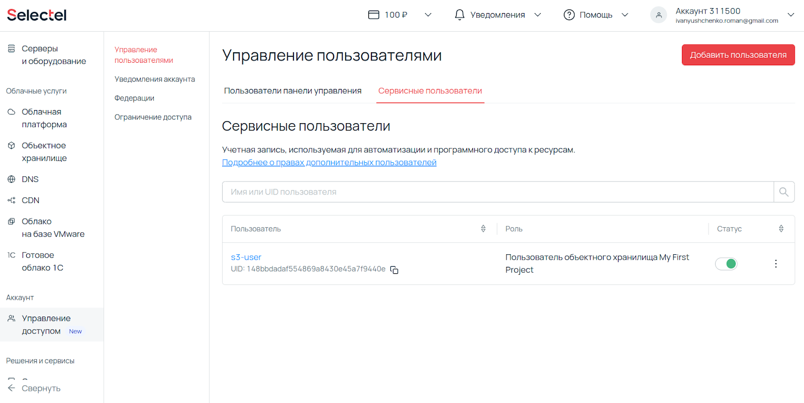Copy the s3-user UID
This screenshot has width=804, height=403.
click(x=394, y=270)
